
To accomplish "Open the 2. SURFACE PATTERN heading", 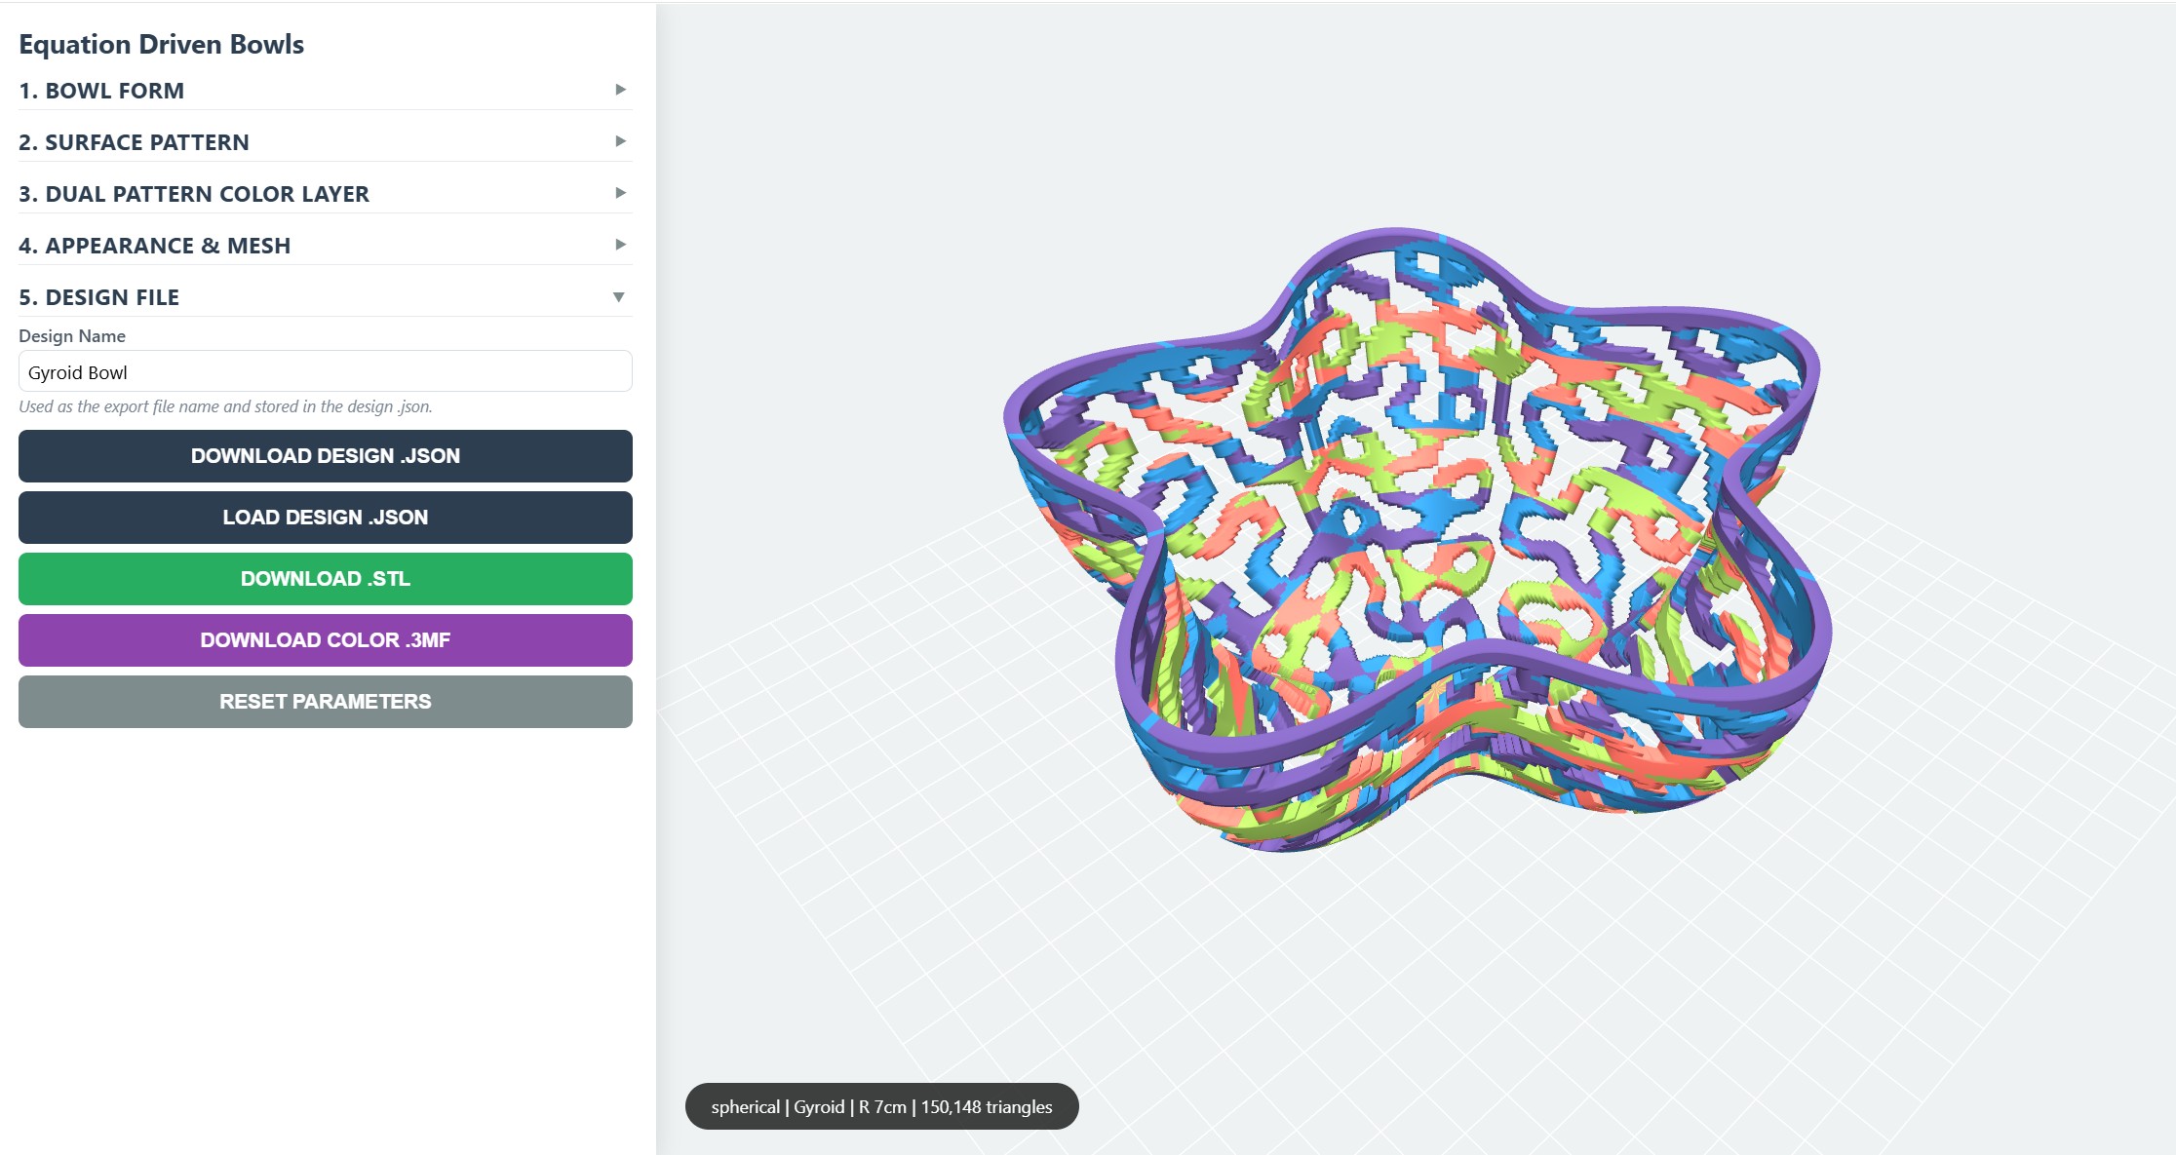I will tap(134, 142).
